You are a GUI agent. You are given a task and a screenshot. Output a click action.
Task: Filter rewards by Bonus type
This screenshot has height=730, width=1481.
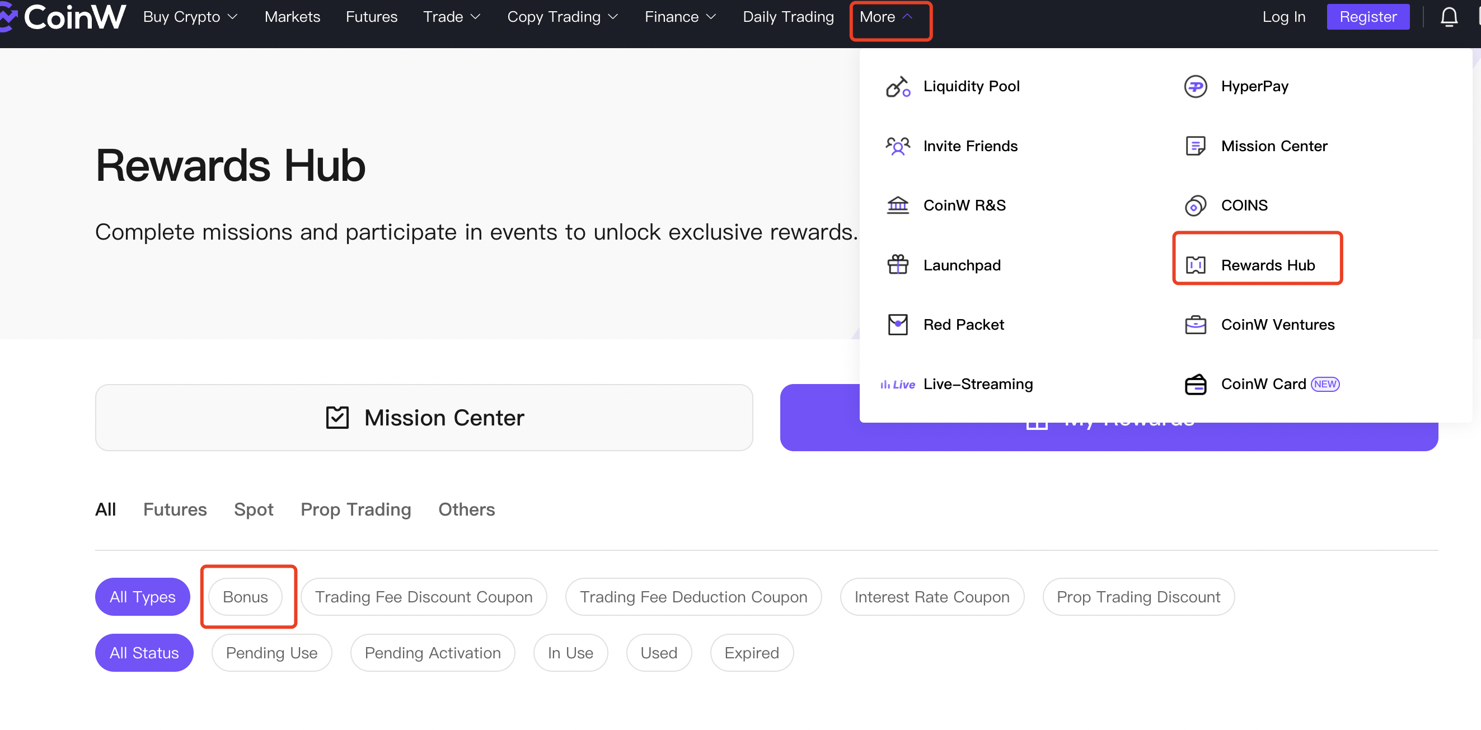(x=245, y=597)
